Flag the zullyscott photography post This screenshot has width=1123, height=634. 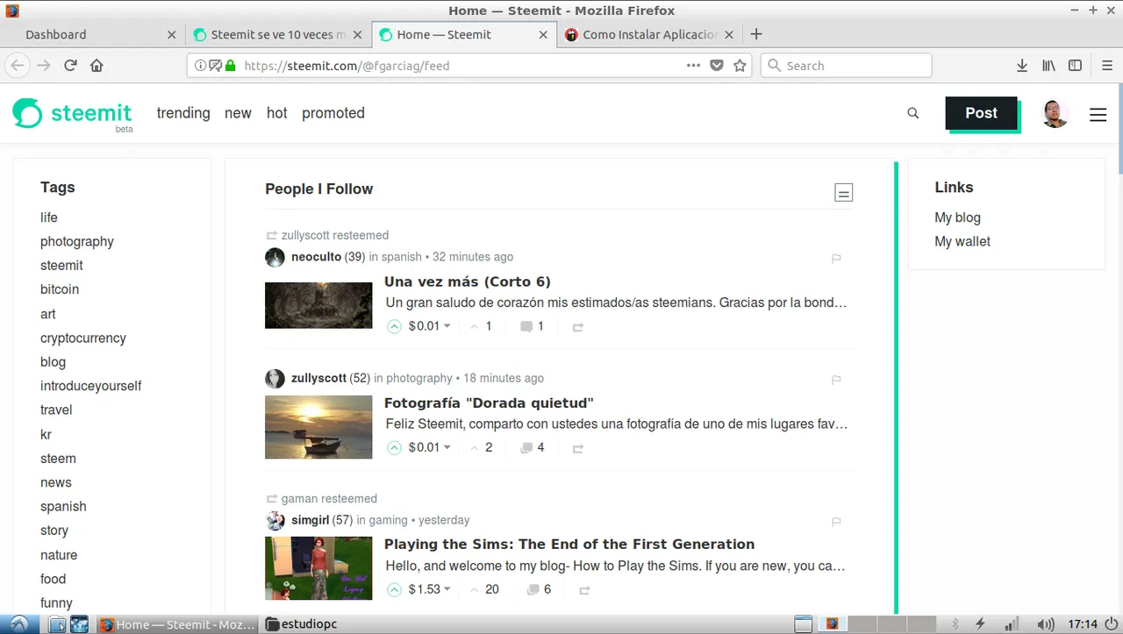[836, 380]
